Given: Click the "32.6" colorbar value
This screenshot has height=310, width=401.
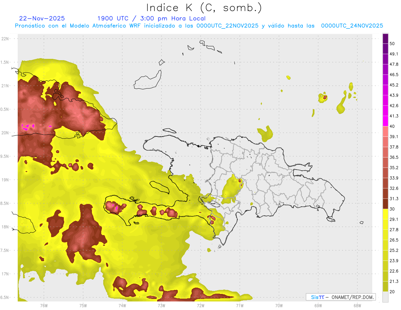Looking at the screenshot, I should pos(394,188).
